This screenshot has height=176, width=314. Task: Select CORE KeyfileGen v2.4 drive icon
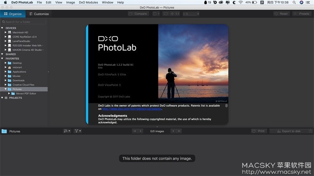coord(9,37)
